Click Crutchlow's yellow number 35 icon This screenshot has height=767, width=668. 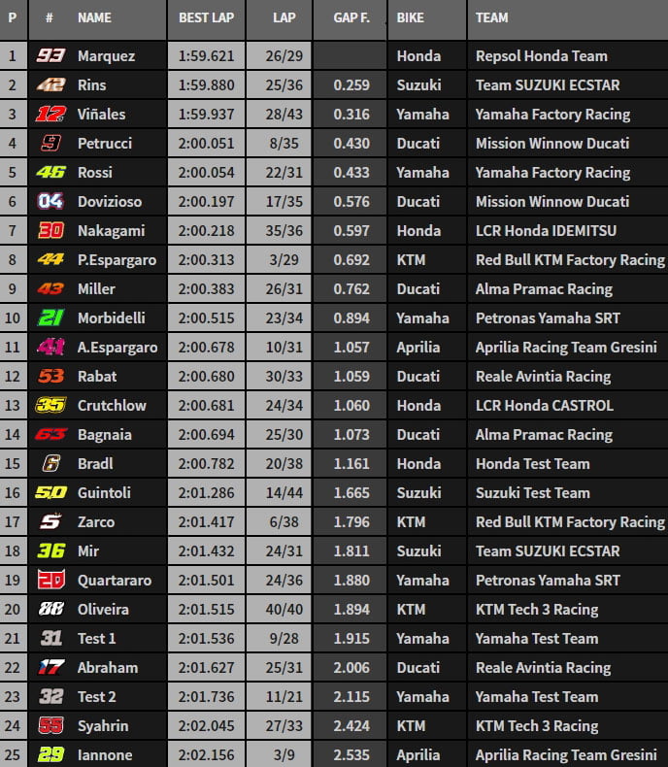[x=50, y=406]
